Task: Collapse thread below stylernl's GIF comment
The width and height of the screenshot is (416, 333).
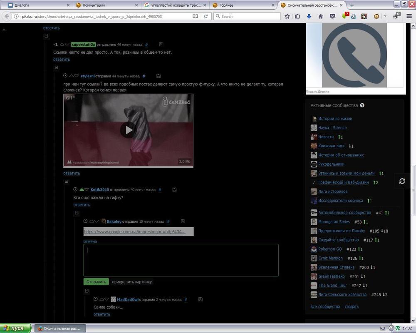Action: point(67,181)
